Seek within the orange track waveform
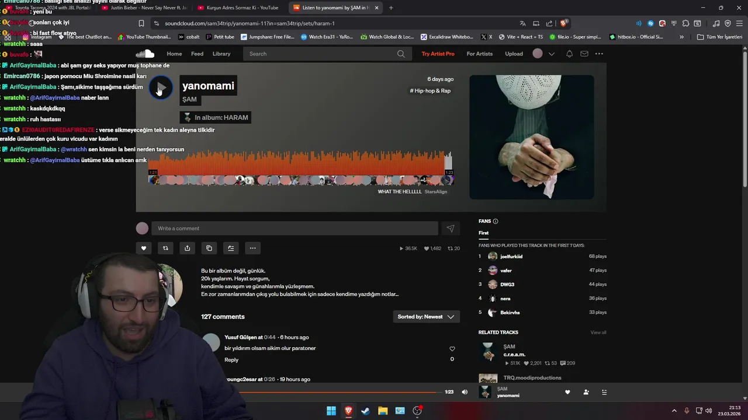Image resolution: width=748 pixels, height=420 pixels. (301, 163)
